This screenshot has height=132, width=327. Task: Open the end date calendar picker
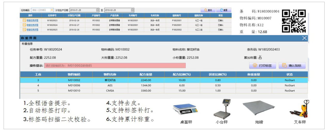click(132, 10)
